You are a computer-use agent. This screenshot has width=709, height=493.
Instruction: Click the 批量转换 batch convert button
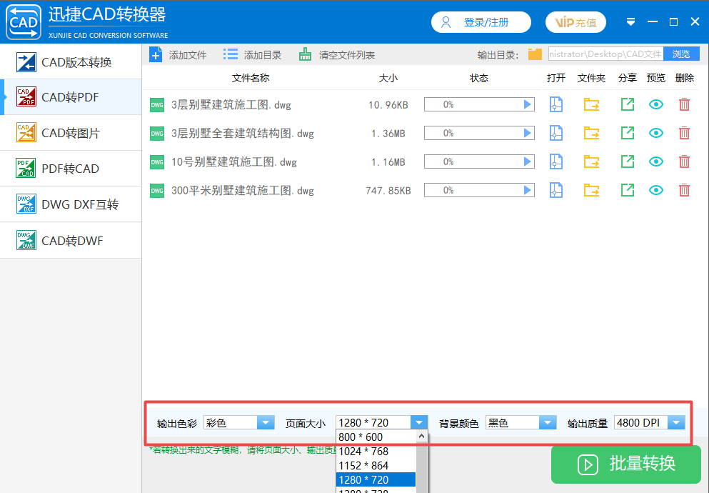tap(625, 464)
